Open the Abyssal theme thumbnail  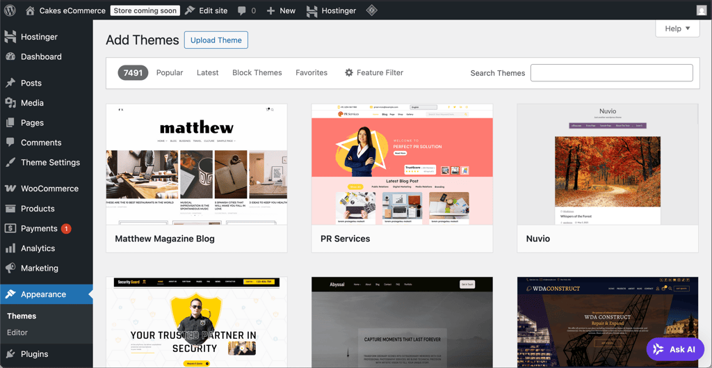coord(402,322)
